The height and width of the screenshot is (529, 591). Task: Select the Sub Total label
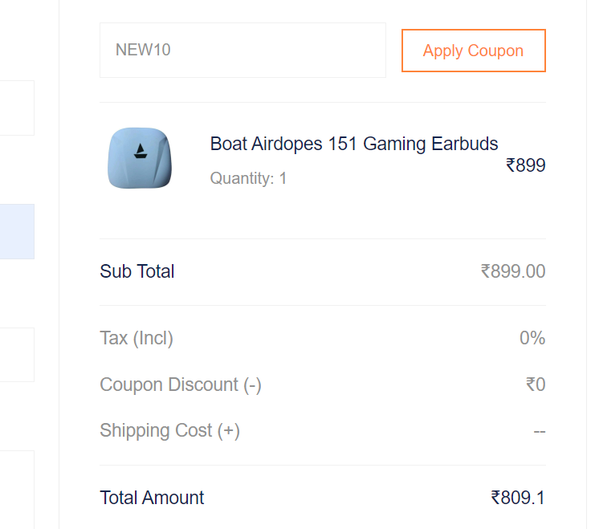[137, 271]
